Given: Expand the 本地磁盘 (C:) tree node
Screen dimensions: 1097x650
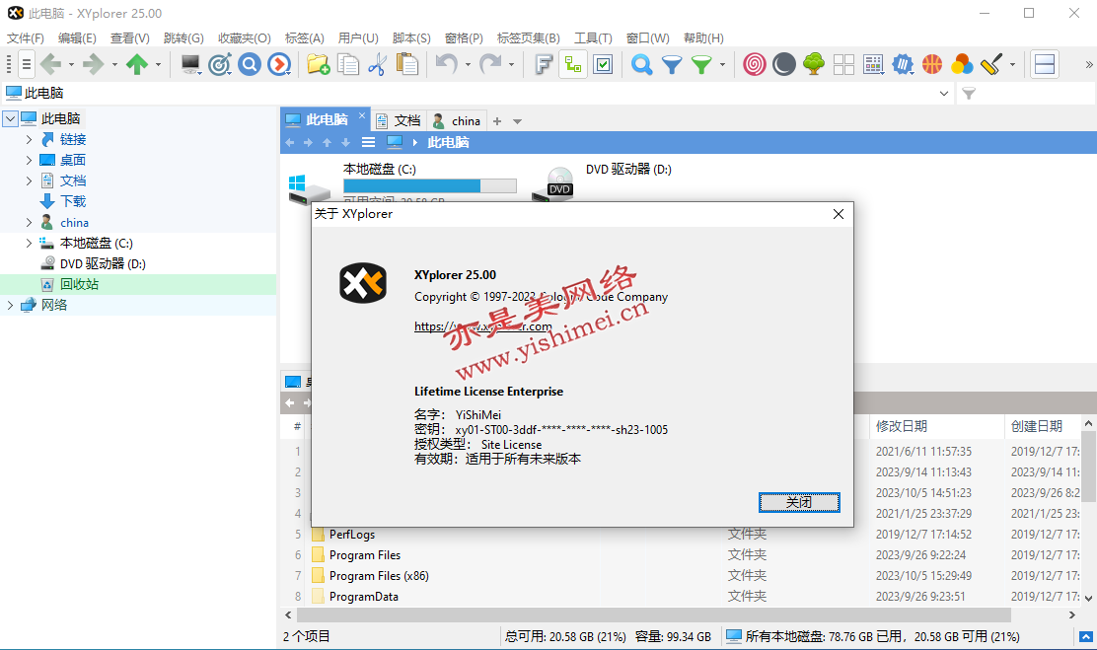Looking at the screenshot, I should click(29, 243).
